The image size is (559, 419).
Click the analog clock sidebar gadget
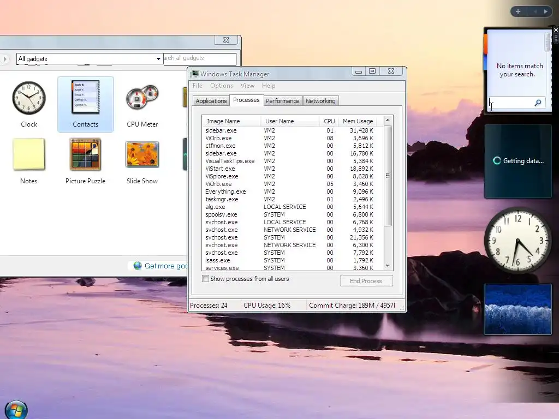point(518,241)
